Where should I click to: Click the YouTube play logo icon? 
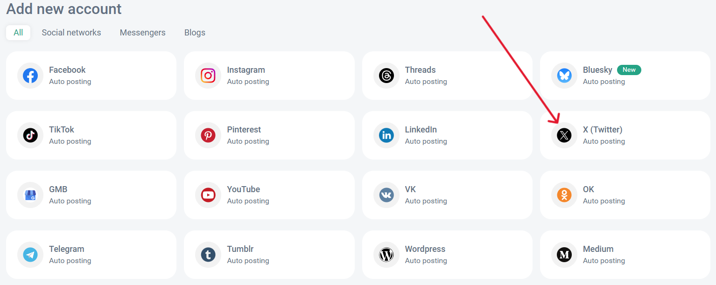(208, 195)
